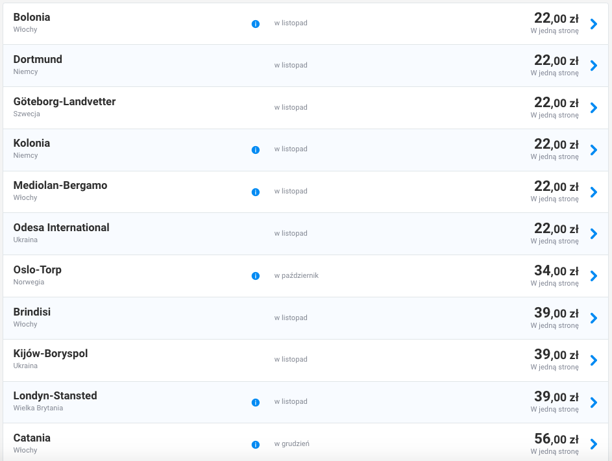The height and width of the screenshot is (461, 612).
Task: Click the info icon in Bolonia row
Action: click(255, 24)
